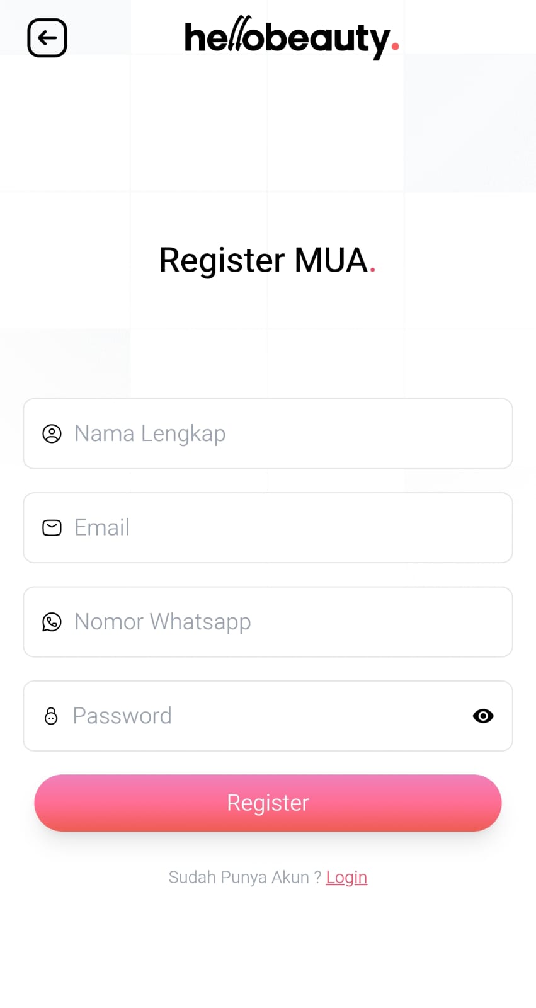Click the 'Nama Lengkap' placeholder text
Screen dimensions: 536x1008
[150, 433]
